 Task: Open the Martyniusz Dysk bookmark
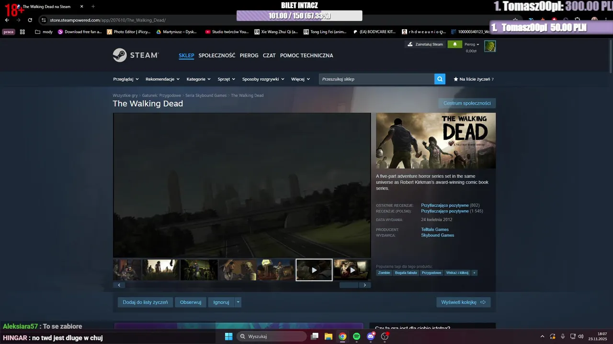click(177, 32)
